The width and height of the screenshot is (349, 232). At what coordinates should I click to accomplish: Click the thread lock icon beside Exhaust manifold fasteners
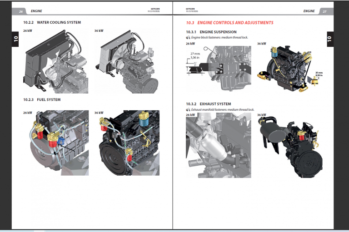pos(188,109)
